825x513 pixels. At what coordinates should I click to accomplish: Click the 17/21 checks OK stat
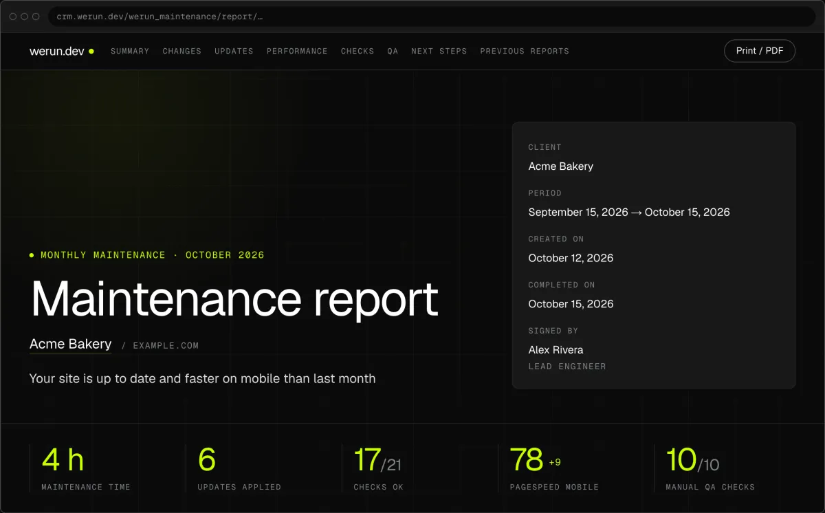tap(377, 460)
